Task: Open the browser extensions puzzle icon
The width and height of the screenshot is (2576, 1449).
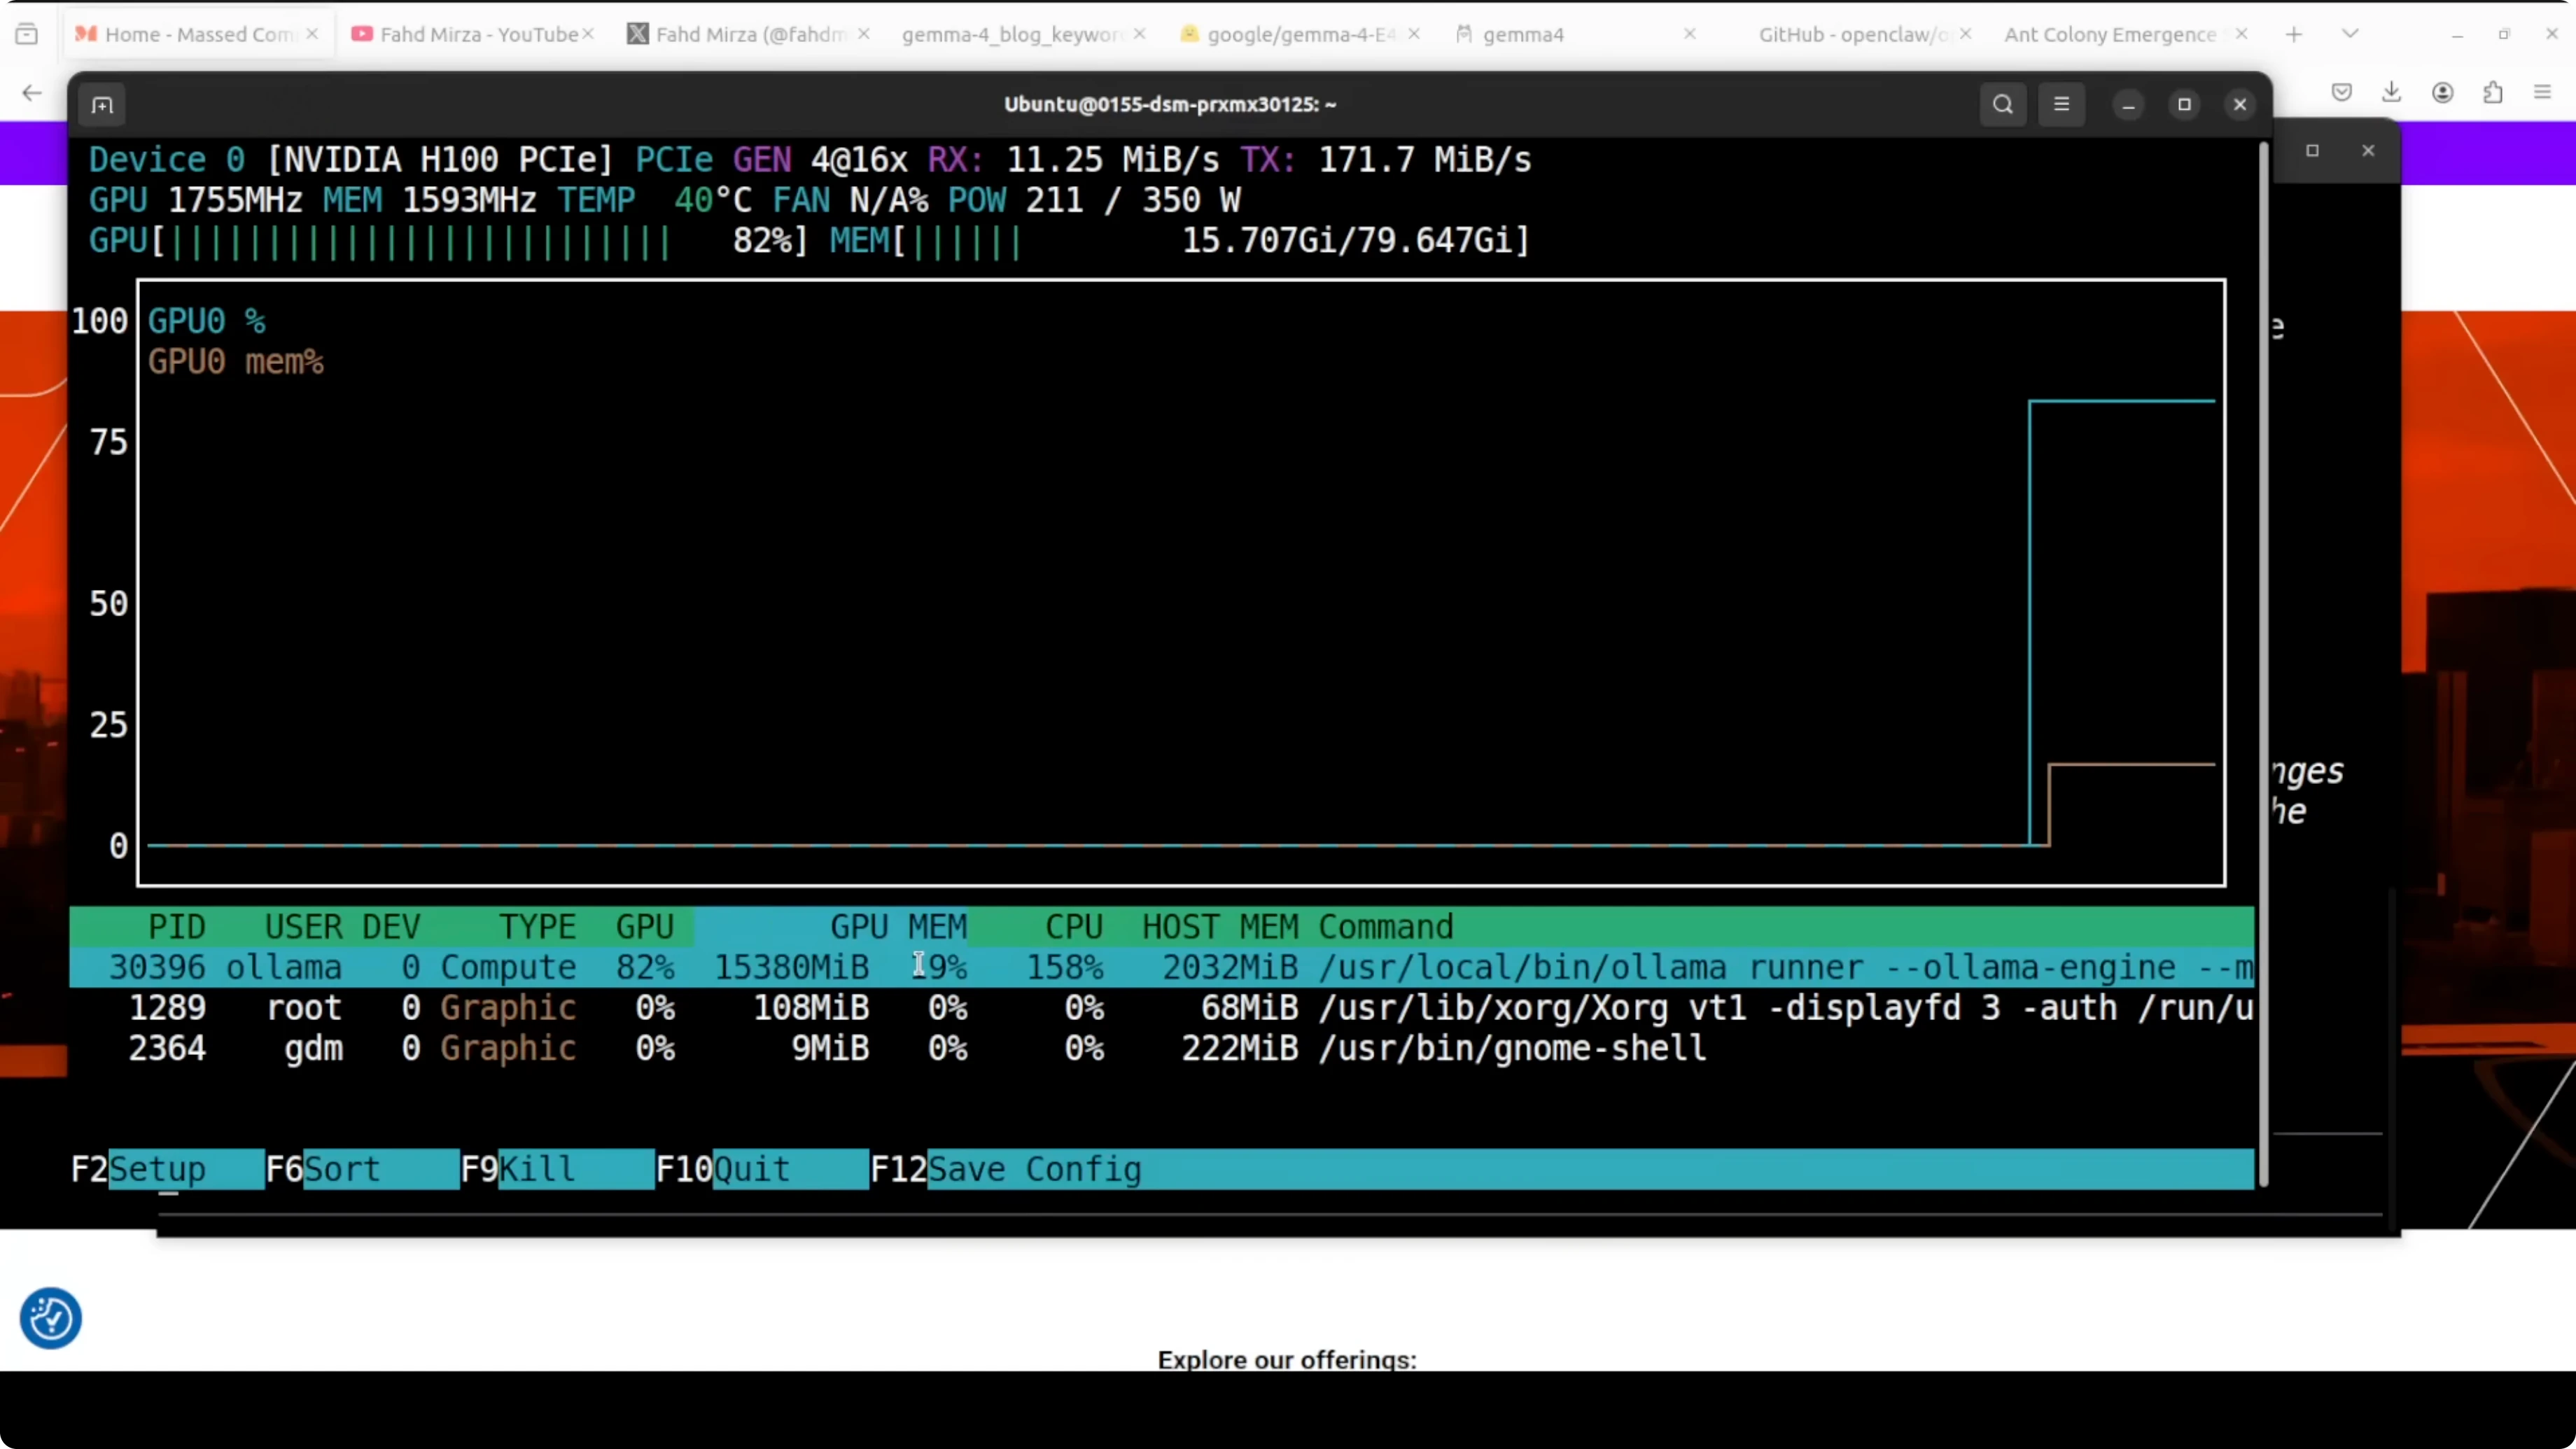Action: tap(2493, 92)
